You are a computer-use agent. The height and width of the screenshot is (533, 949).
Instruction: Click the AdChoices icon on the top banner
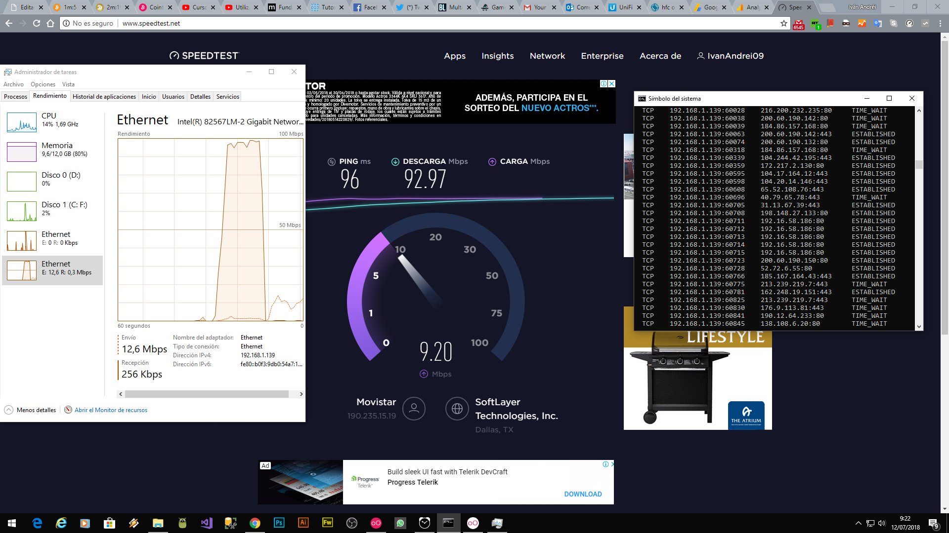click(604, 84)
